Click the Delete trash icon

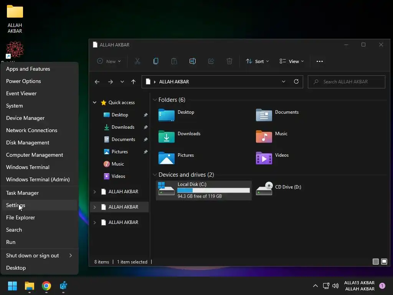pos(230,61)
